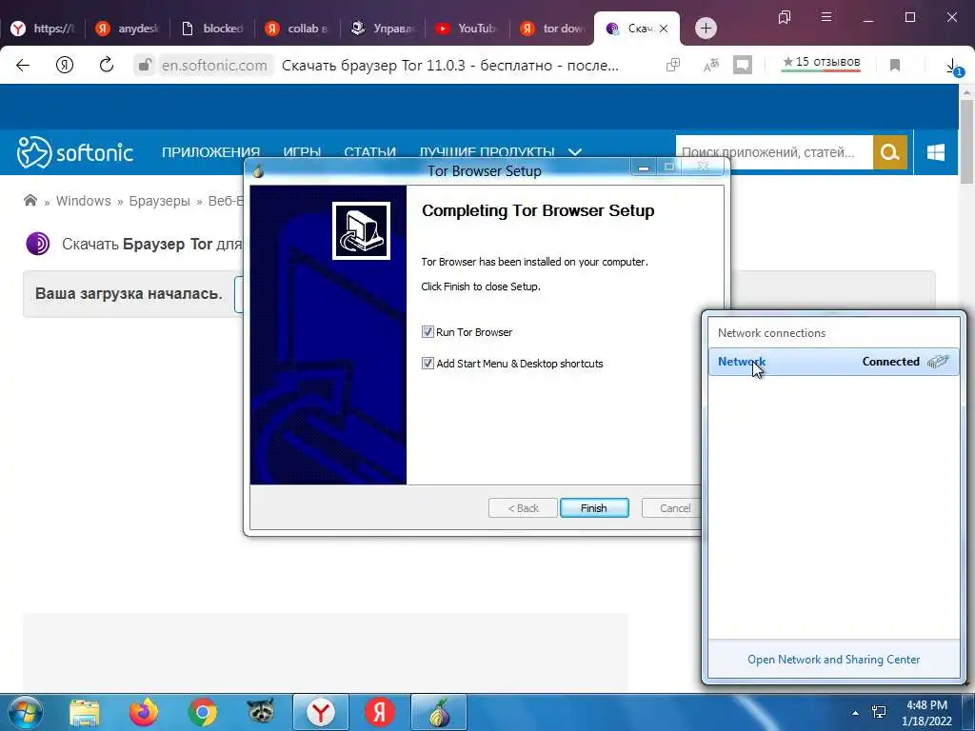The image size is (975, 731).
Task: Open the red Yandex icon in taskbar
Action: (380, 712)
